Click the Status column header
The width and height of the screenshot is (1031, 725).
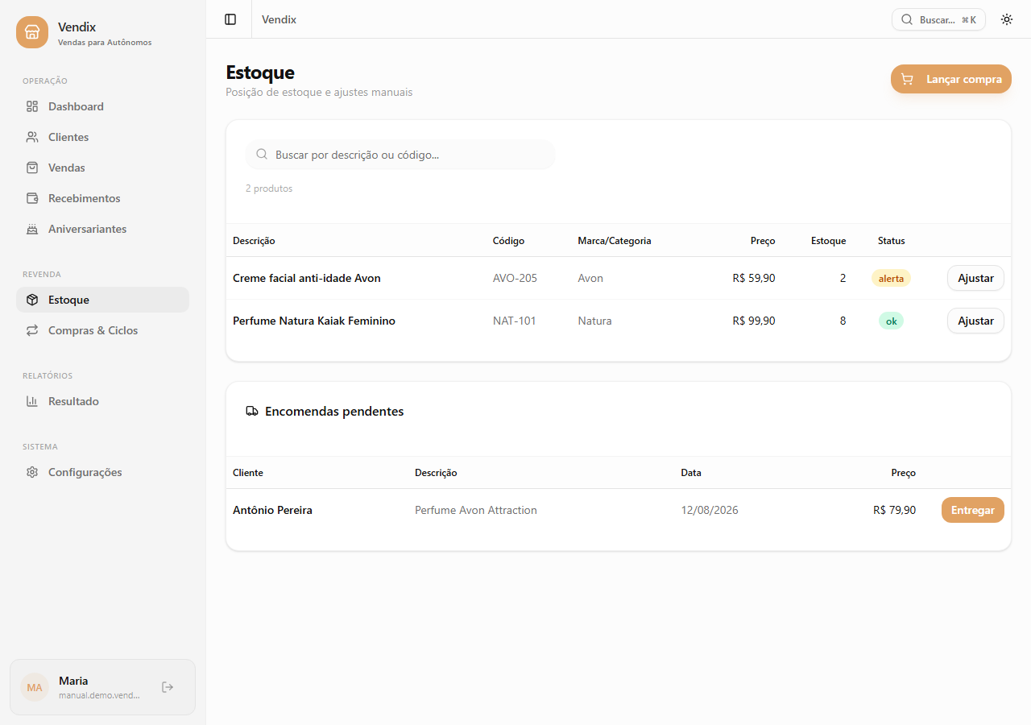pyautogui.click(x=891, y=241)
